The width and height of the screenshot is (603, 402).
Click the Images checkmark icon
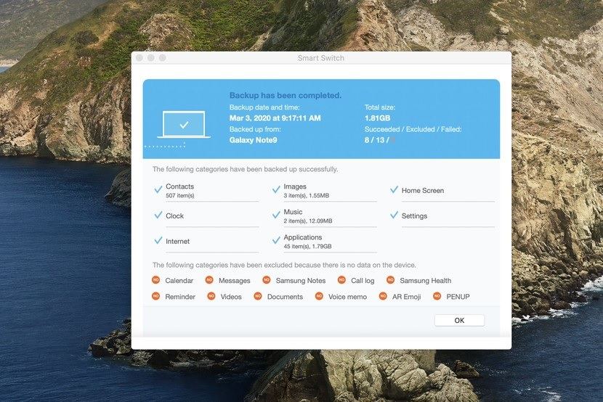[276, 190]
